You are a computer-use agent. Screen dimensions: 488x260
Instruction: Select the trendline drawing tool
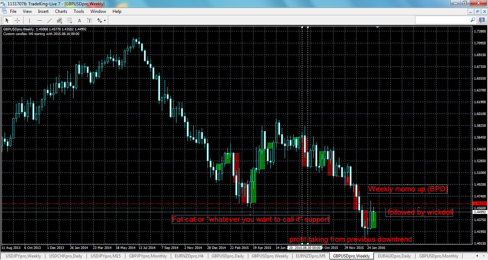click(x=50, y=20)
